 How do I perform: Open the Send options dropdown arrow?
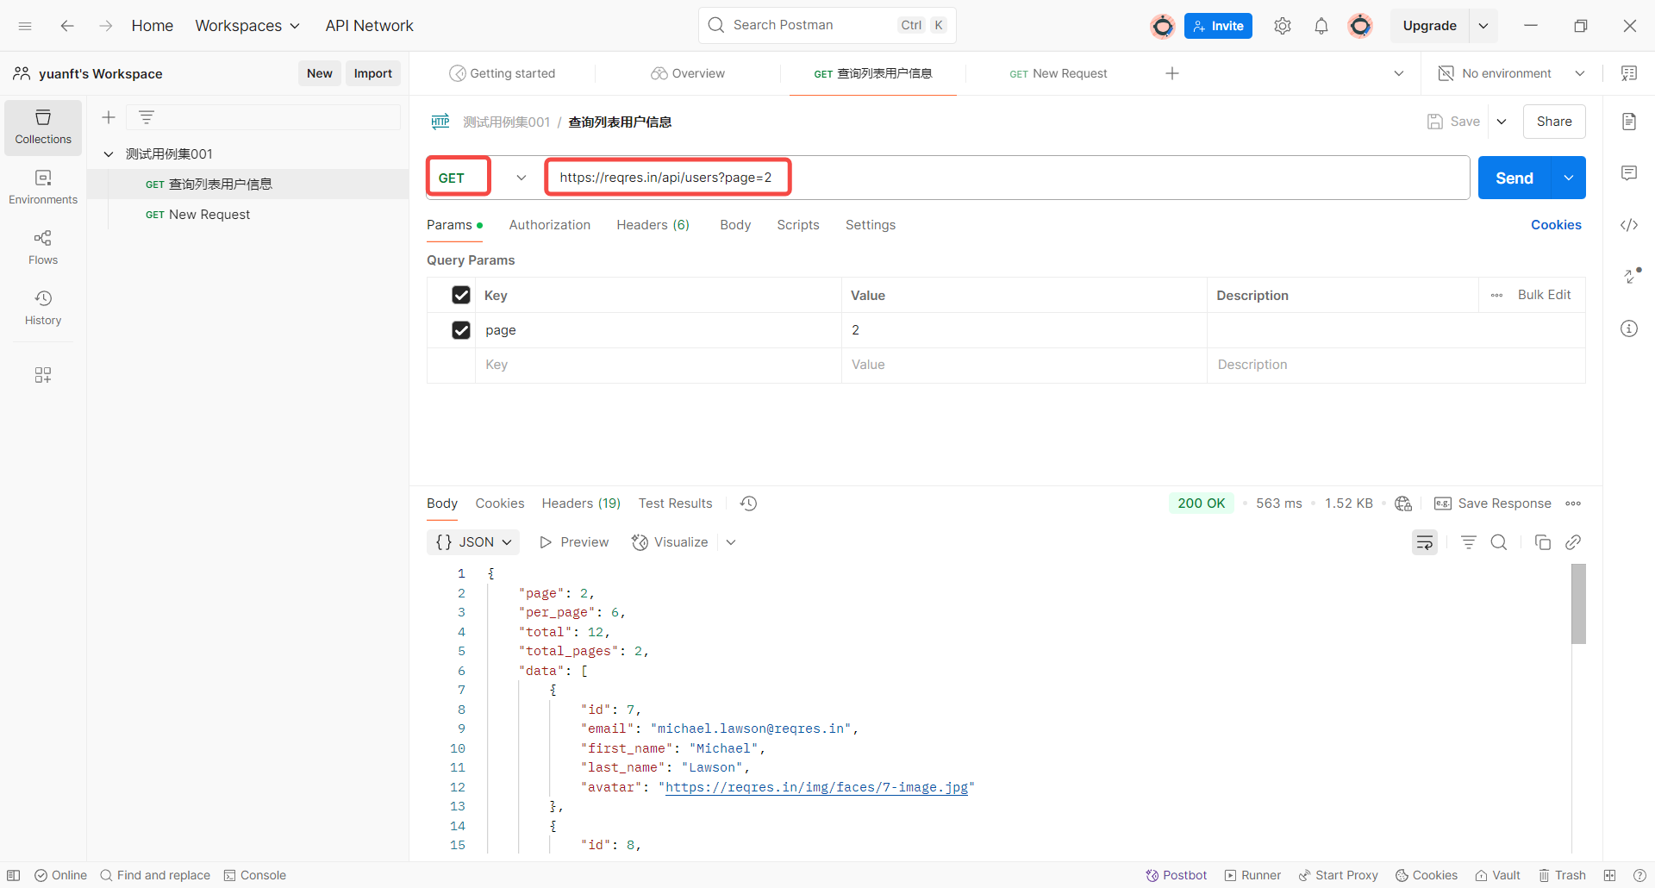coord(1569,178)
